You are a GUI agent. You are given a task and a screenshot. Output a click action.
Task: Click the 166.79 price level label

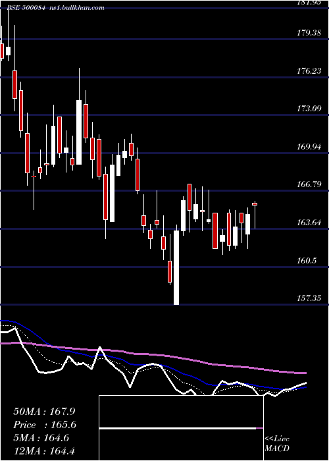tap(309, 184)
